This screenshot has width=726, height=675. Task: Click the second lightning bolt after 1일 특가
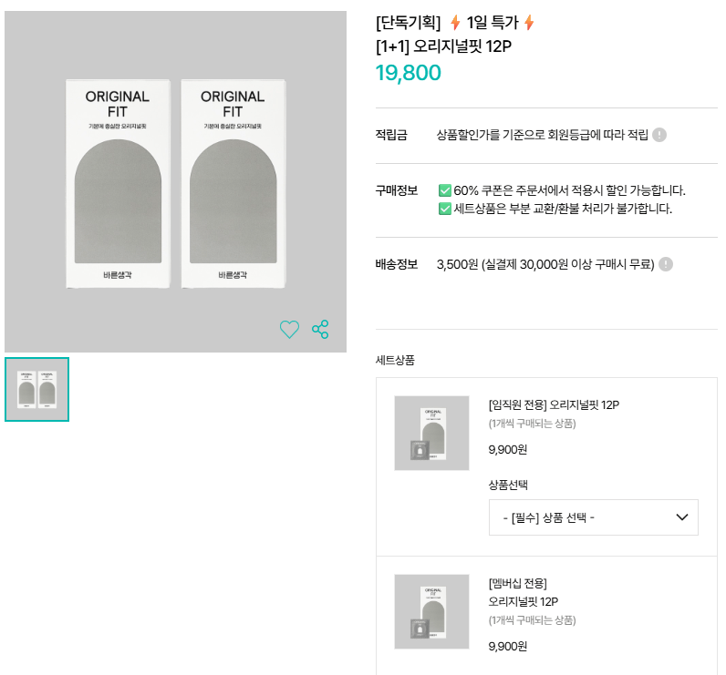pos(529,22)
